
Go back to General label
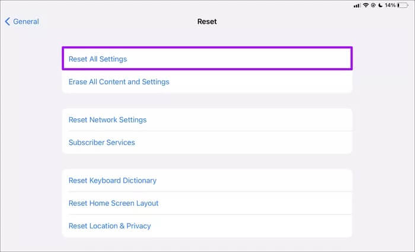point(26,21)
